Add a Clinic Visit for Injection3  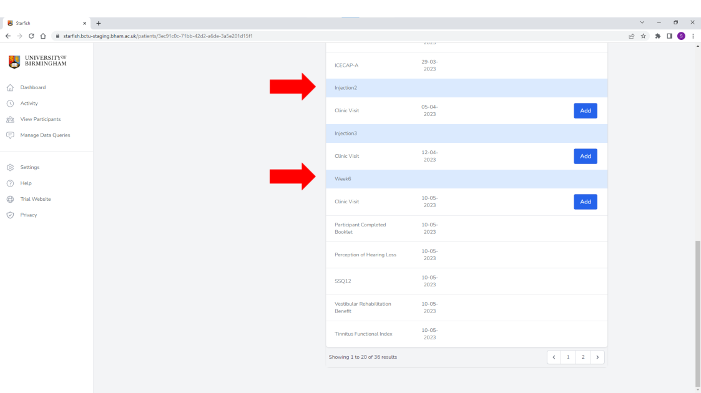[x=585, y=157]
